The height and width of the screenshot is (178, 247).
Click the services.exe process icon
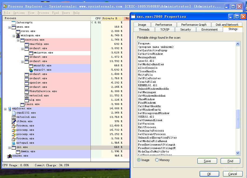tap(22, 40)
